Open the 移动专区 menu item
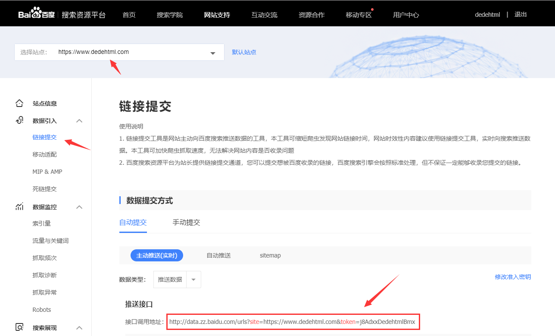This screenshot has height=336, width=555. [359, 15]
